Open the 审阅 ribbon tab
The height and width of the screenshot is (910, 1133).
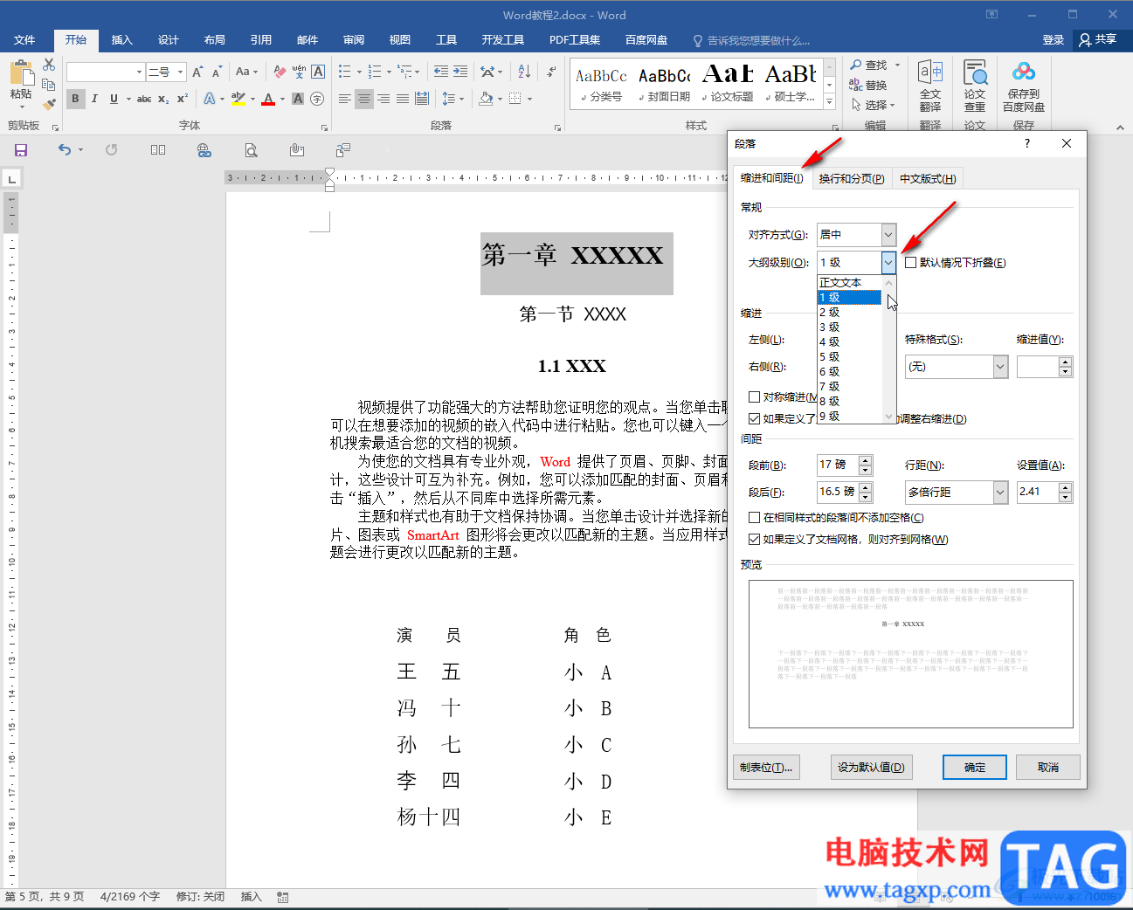(354, 40)
